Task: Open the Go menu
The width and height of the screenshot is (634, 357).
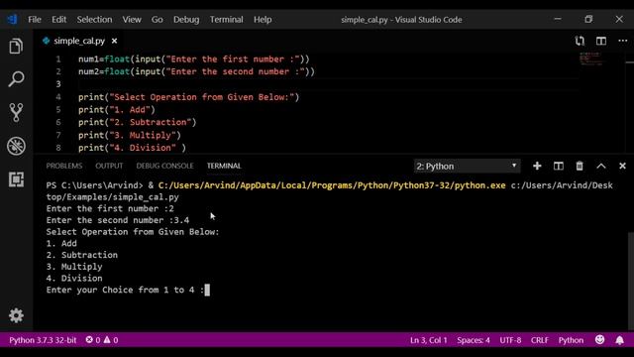Action: (x=157, y=20)
